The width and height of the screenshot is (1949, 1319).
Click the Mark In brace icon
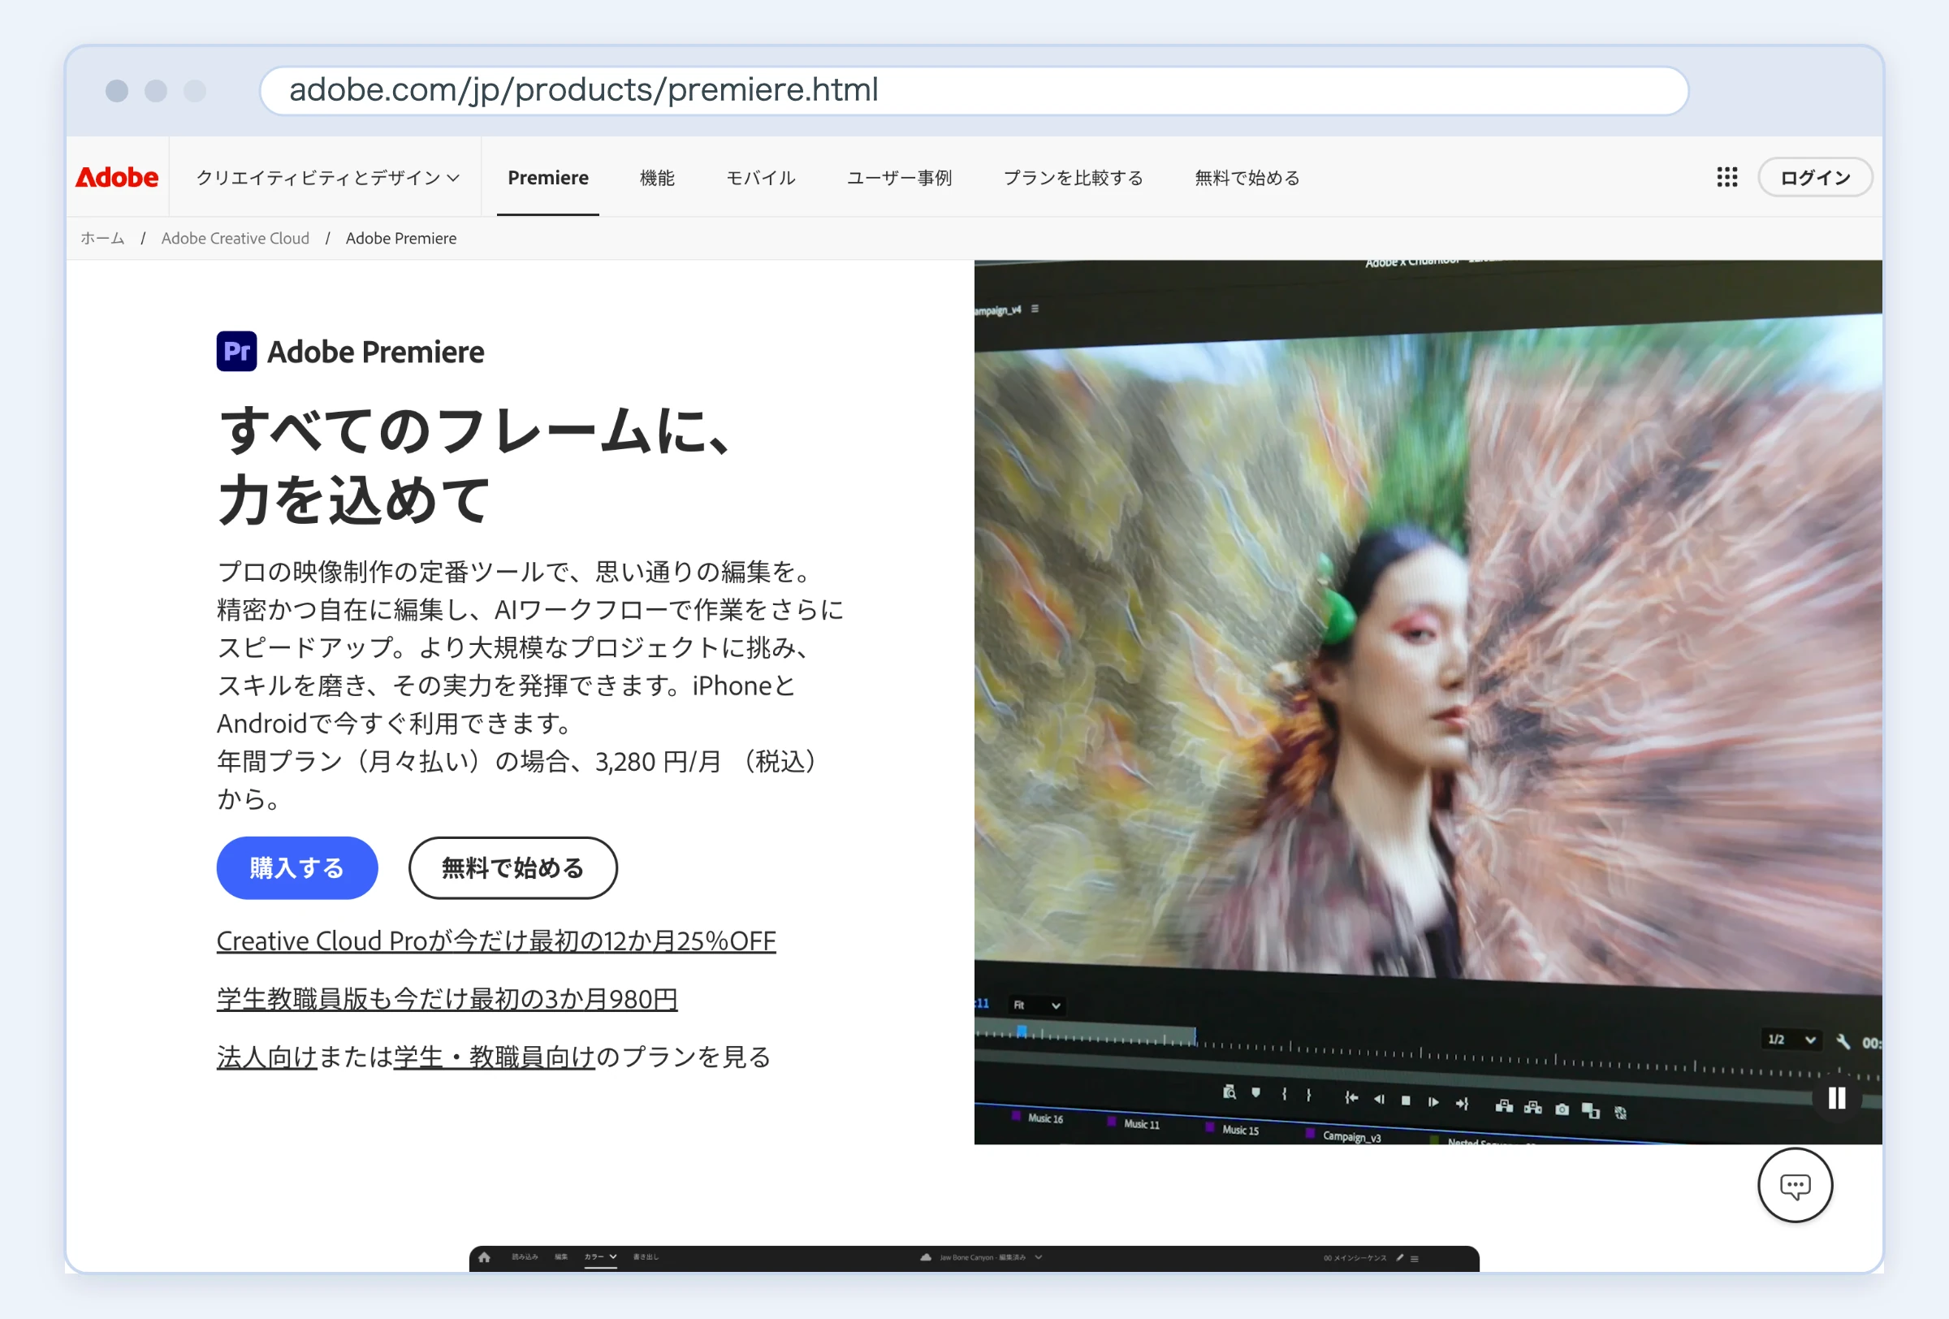[1284, 1093]
